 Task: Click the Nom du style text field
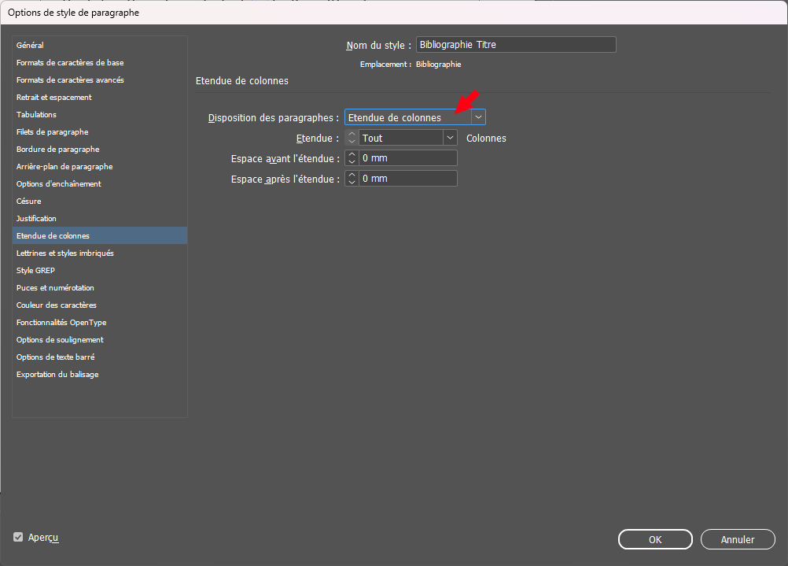515,45
